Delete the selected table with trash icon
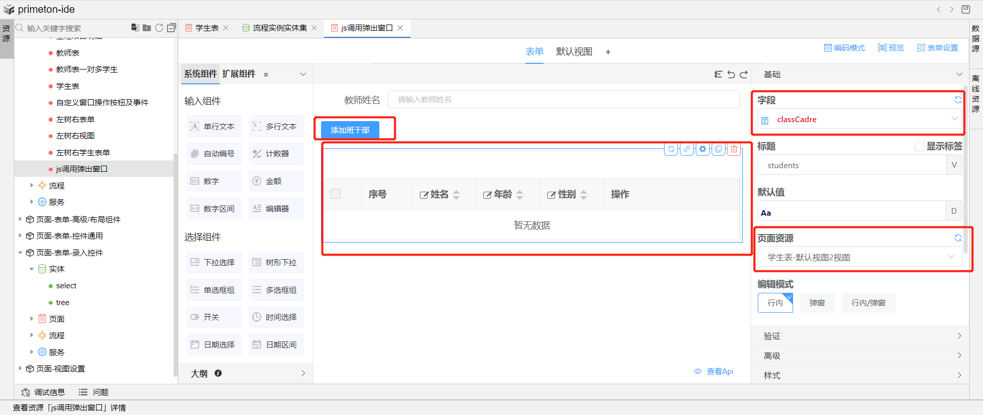This screenshot has width=983, height=415. [734, 149]
